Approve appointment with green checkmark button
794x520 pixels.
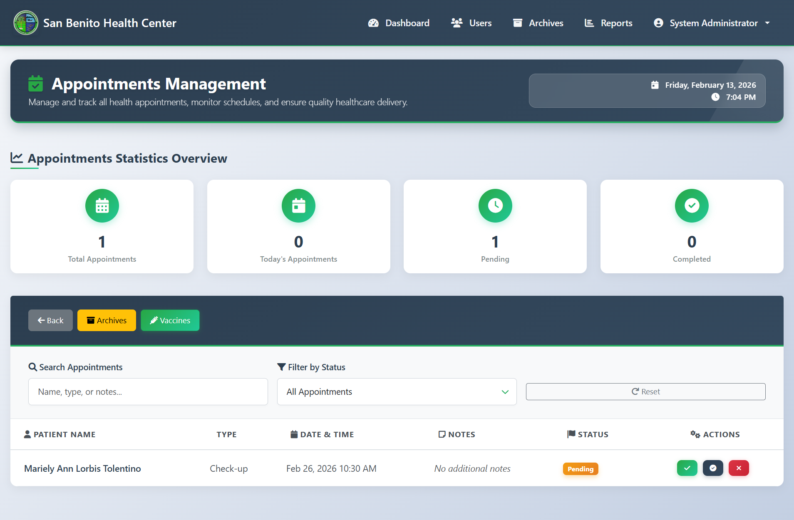tap(687, 468)
